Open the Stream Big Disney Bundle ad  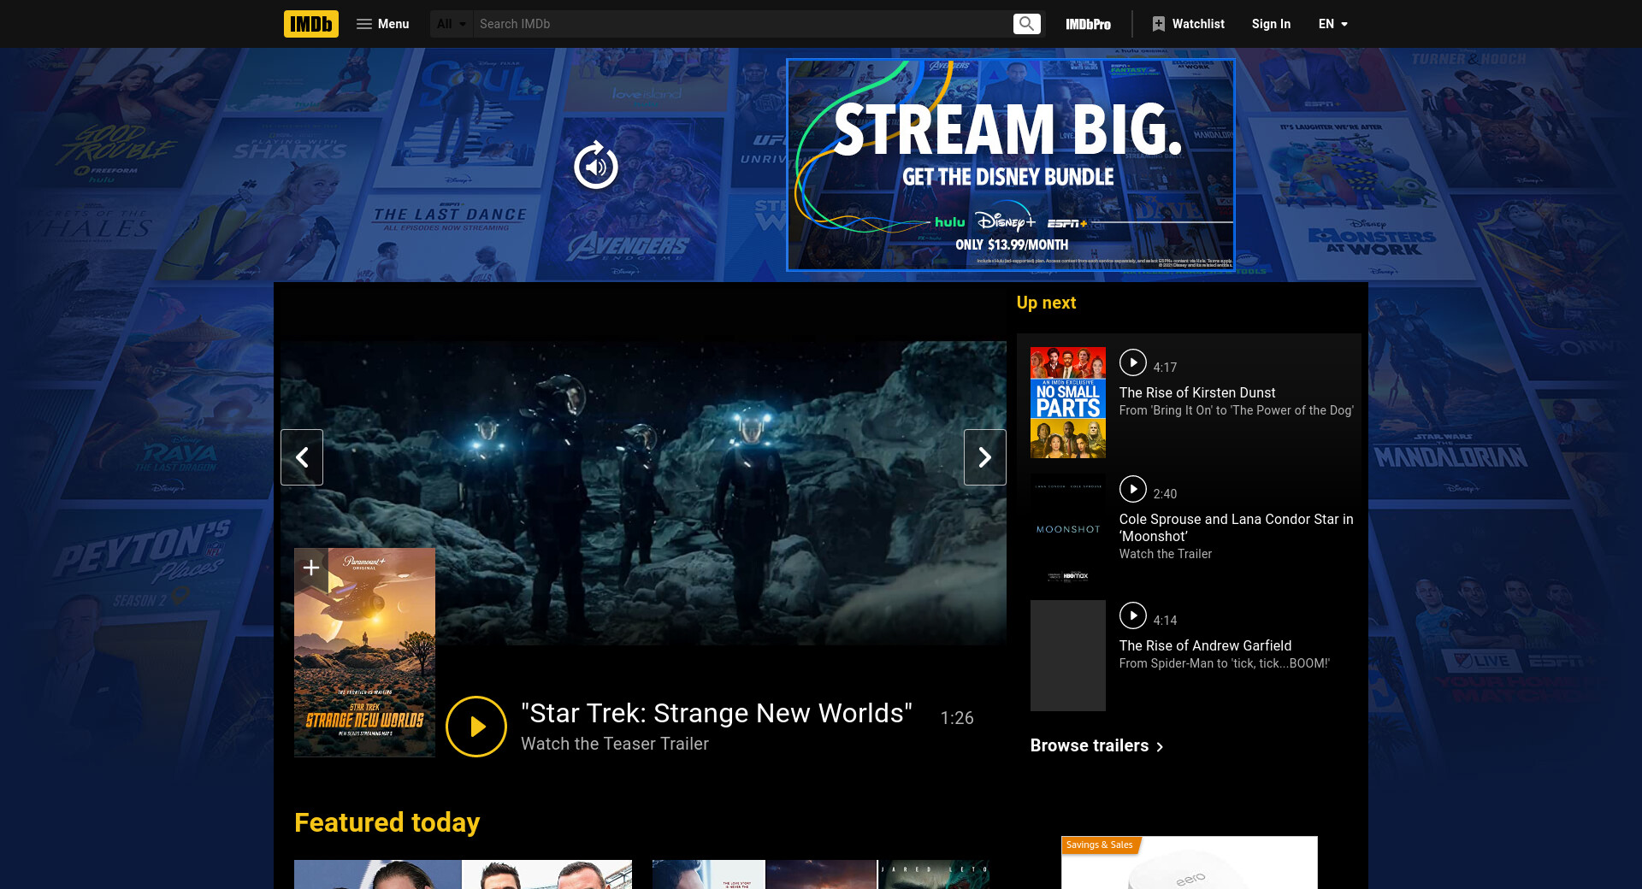pyautogui.click(x=1010, y=165)
